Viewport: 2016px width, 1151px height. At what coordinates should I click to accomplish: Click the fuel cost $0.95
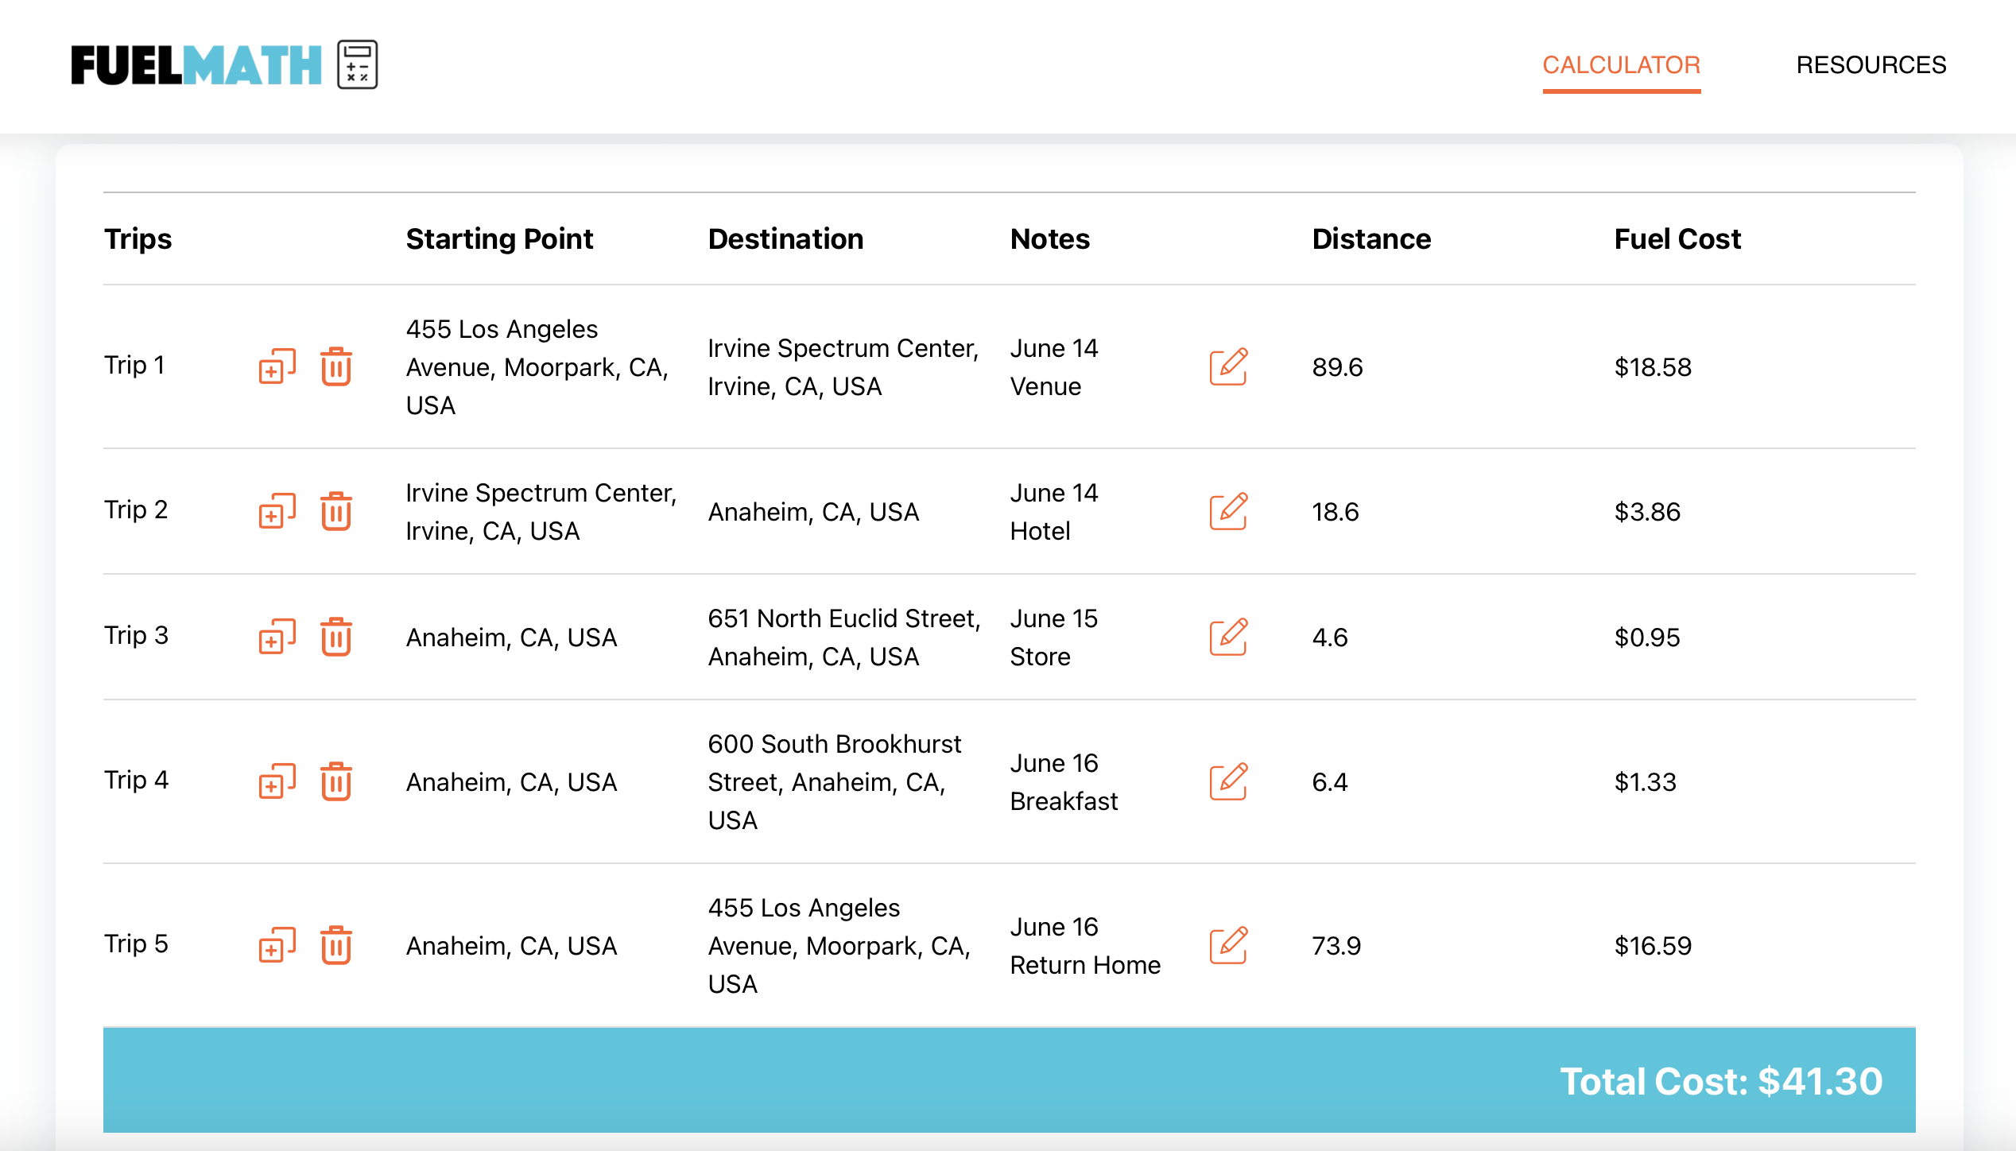[x=1647, y=638]
